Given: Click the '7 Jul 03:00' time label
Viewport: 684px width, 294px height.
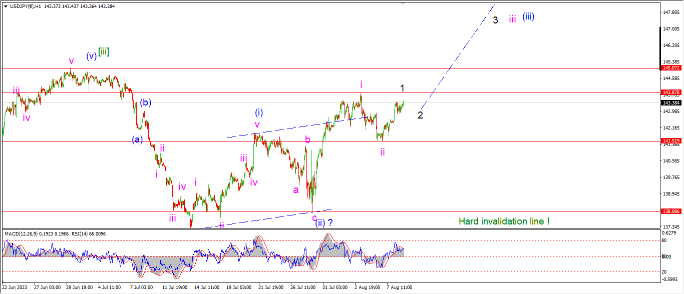Looking at the screenshot, I should click(142, 288).
